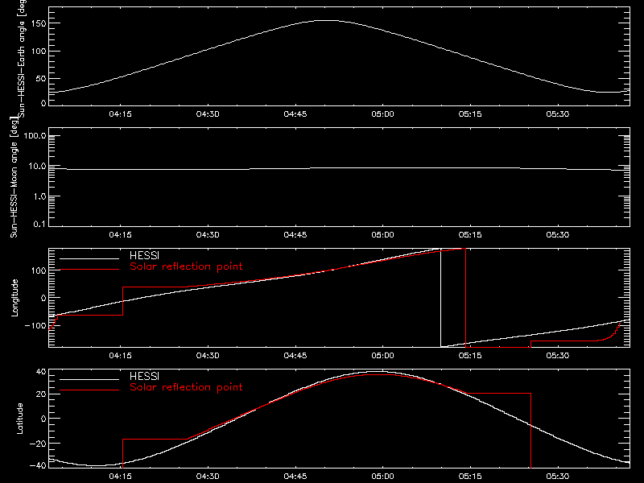Screen dimensions: 644x483
Task: Click 05:30 time label under Earth angle plot
Action: tap(558, 114)
